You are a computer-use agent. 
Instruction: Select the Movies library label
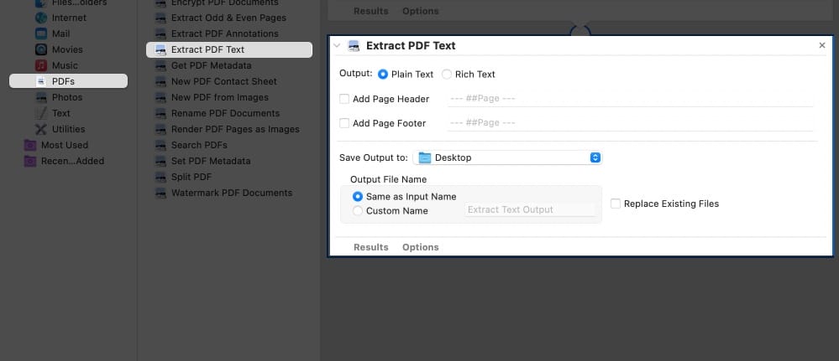click(67, 49)
